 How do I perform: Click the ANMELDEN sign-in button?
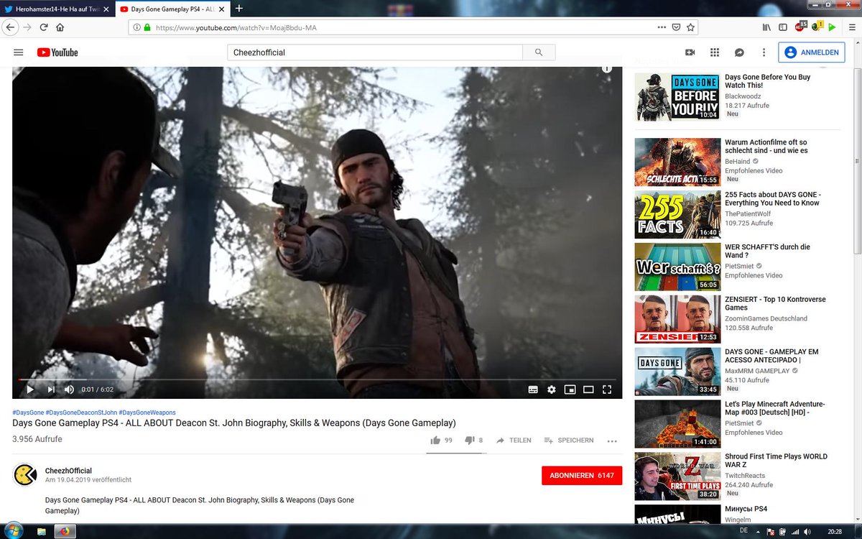[x=811, y=52]
